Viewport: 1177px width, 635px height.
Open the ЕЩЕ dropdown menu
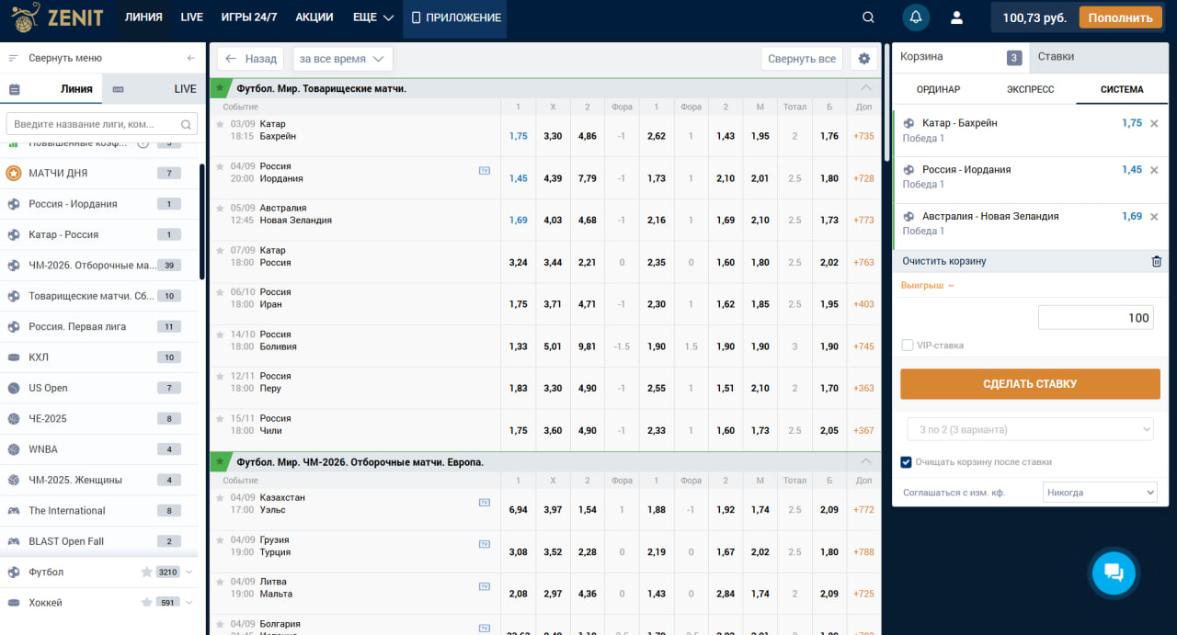[x=373, y=17]
